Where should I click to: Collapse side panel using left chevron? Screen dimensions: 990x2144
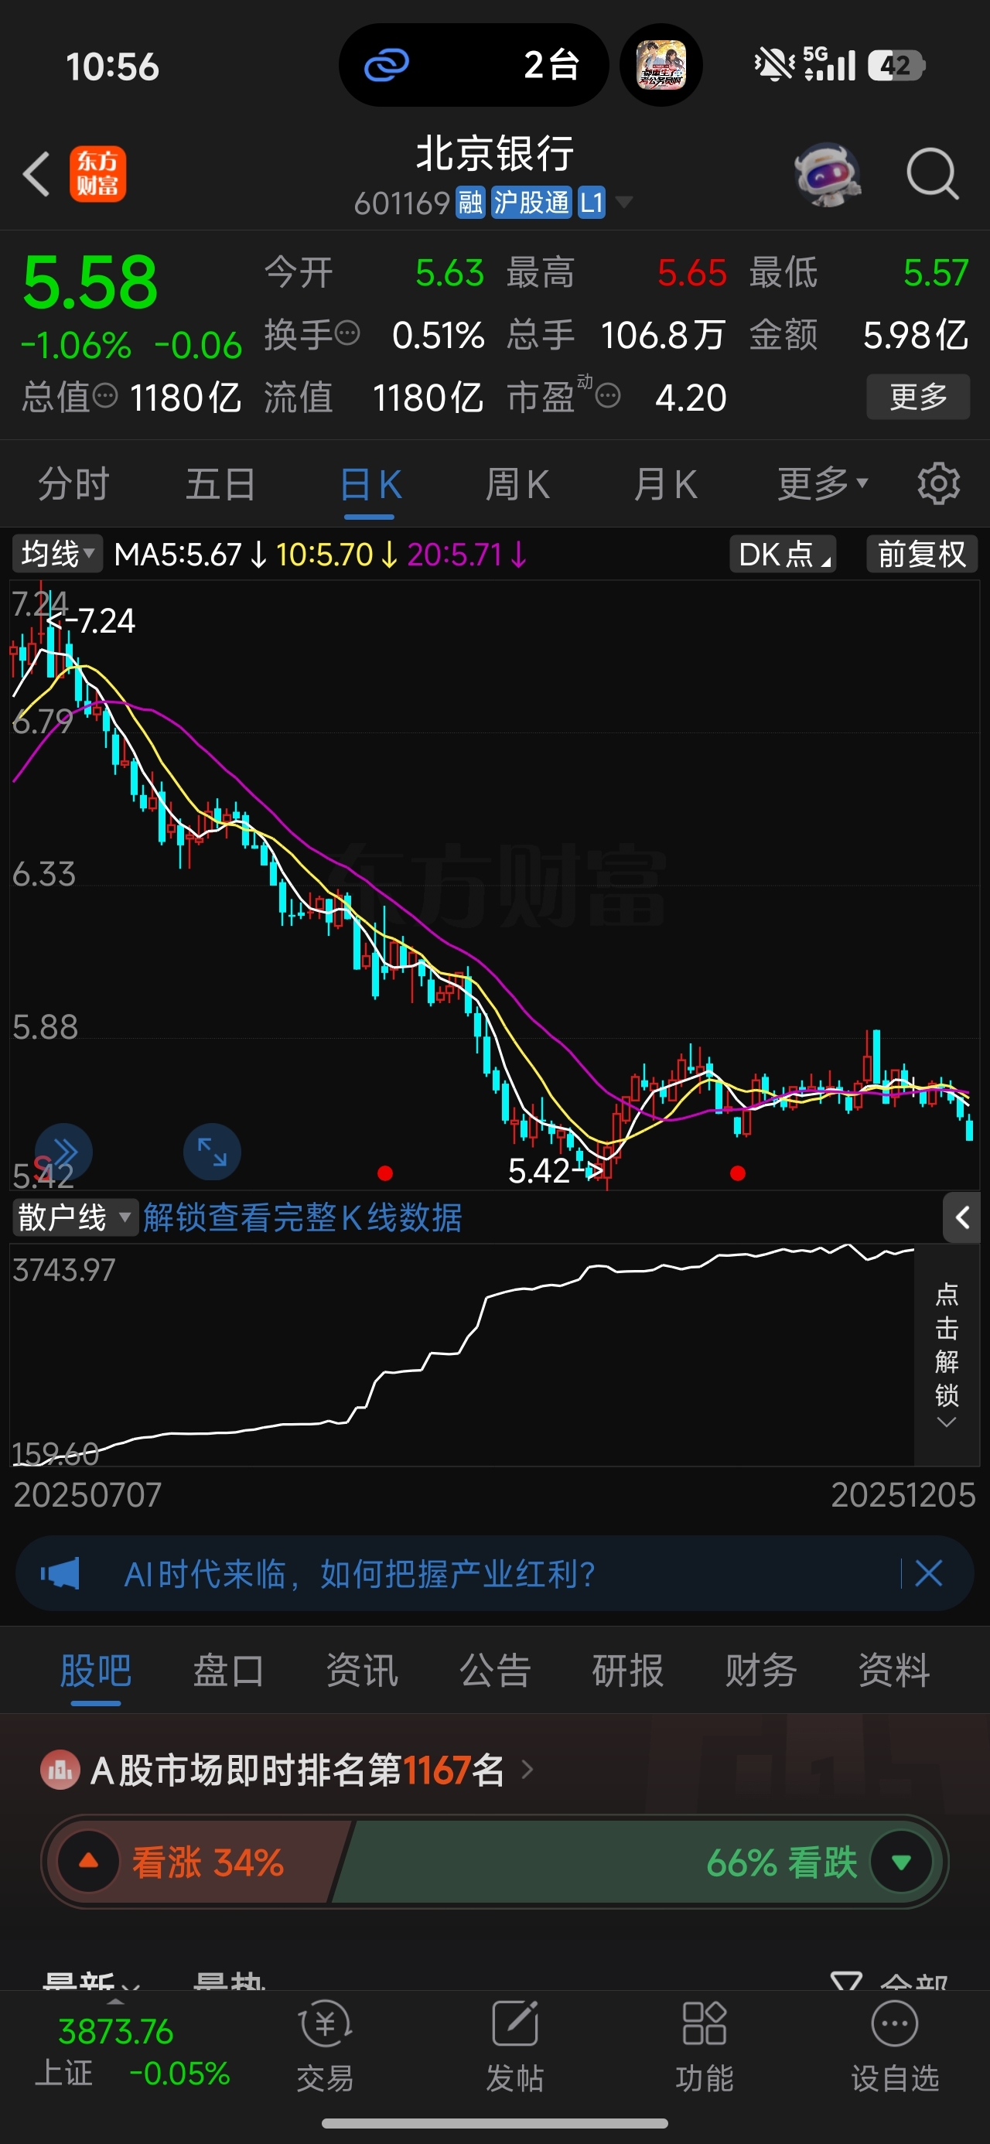961,1217
